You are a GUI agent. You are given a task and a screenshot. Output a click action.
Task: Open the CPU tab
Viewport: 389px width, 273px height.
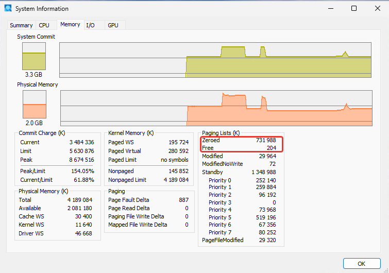44,25
